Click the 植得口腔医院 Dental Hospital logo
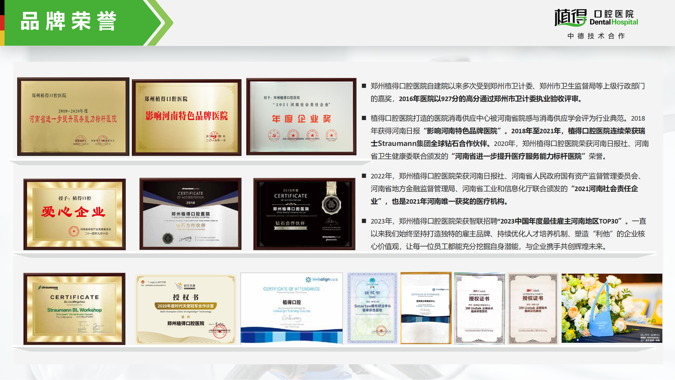675x380 pixels. pos(596,18)
